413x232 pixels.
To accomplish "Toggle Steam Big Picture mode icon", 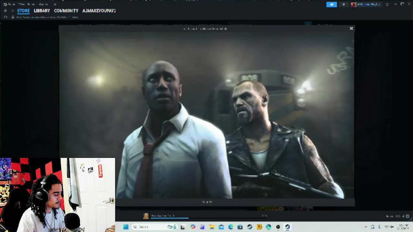I will tap(387, 5).
